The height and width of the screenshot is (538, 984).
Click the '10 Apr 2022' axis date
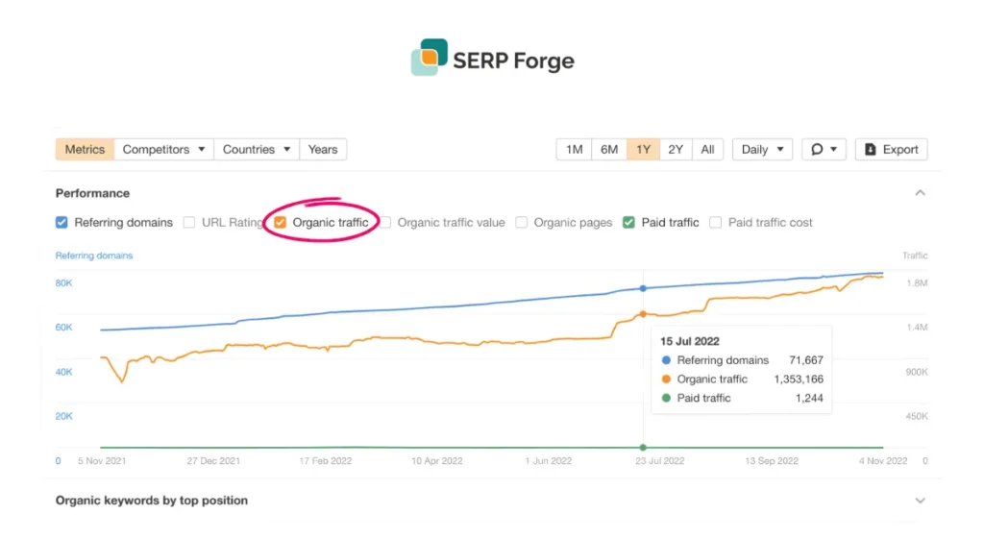(x=437, y=461)
